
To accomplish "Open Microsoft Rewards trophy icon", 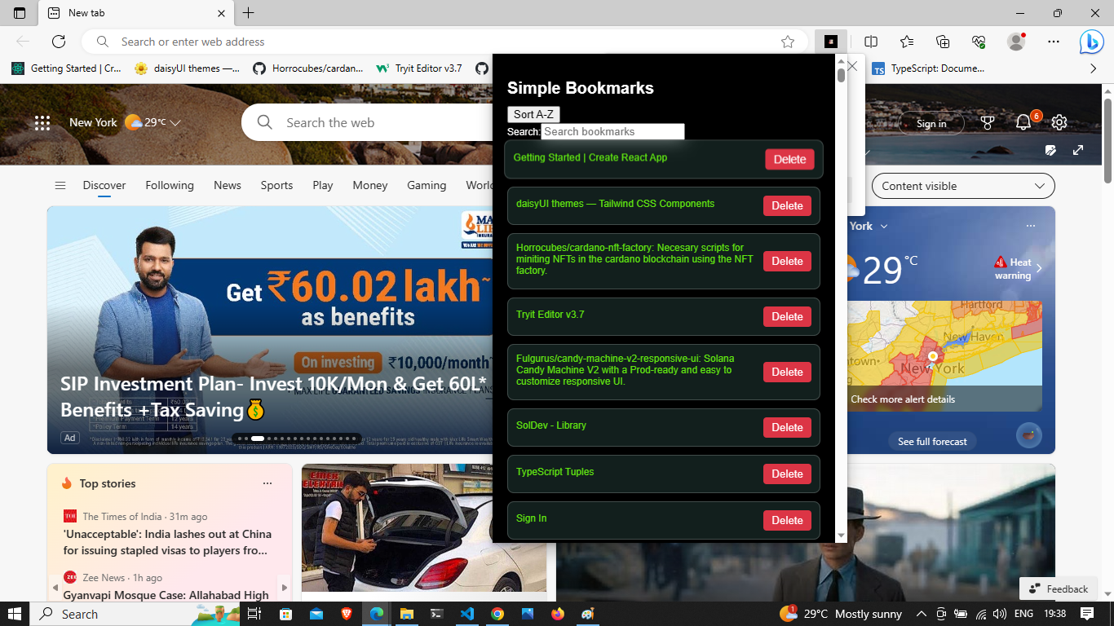I will tap(988, 123).
